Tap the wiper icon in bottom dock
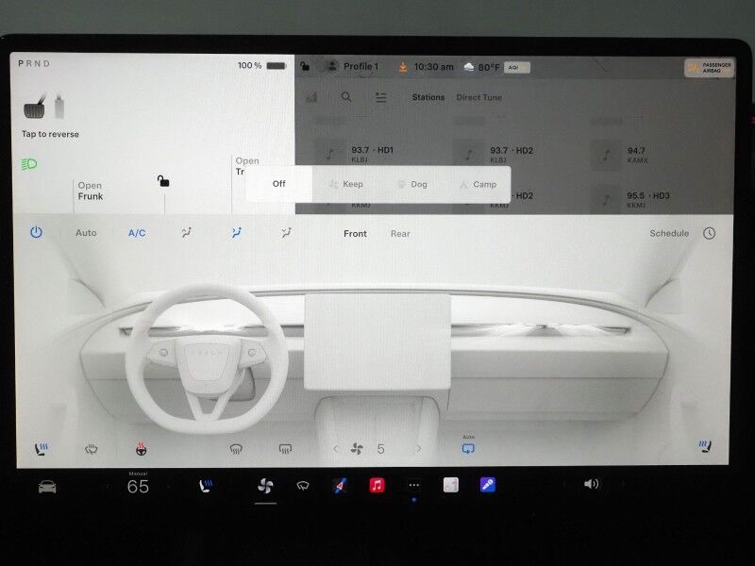755x566 pixels. [x=303, y=486]
